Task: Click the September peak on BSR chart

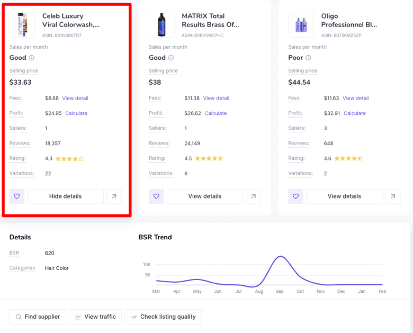Action: (x=280, y=256)
